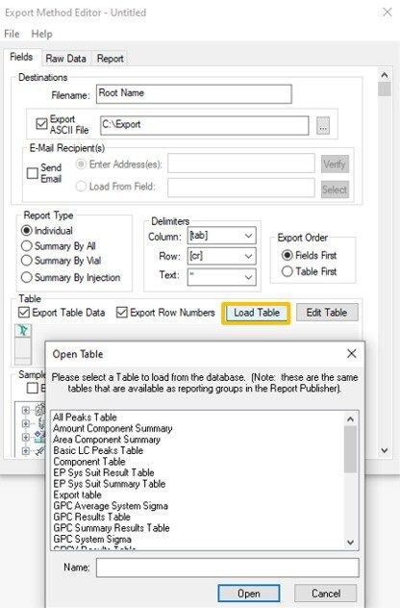Image resolution: width=400 pixels, height=608 pixels.
Task: Click the Name input field
Action: tap(228, 568)
